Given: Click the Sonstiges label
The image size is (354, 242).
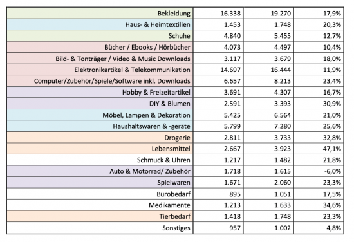Looking at the screenshot, I should tap(176, 228).
